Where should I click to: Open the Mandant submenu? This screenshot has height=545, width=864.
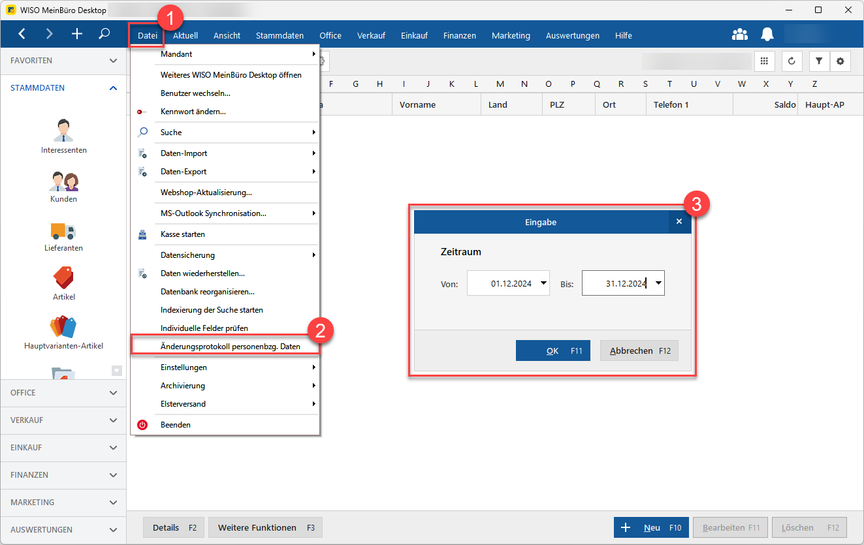tap(225, 54)
